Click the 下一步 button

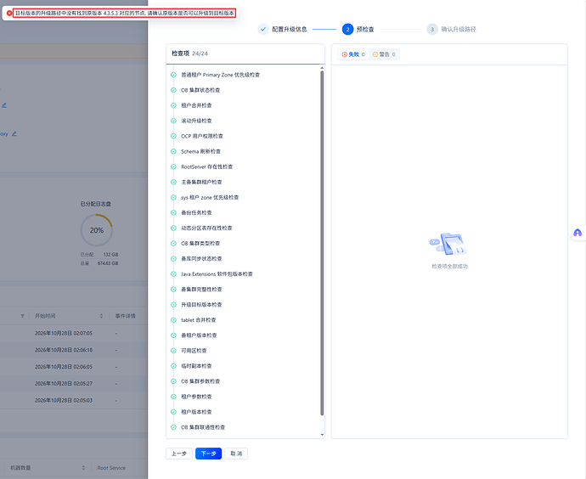click(x=209, y=454)
